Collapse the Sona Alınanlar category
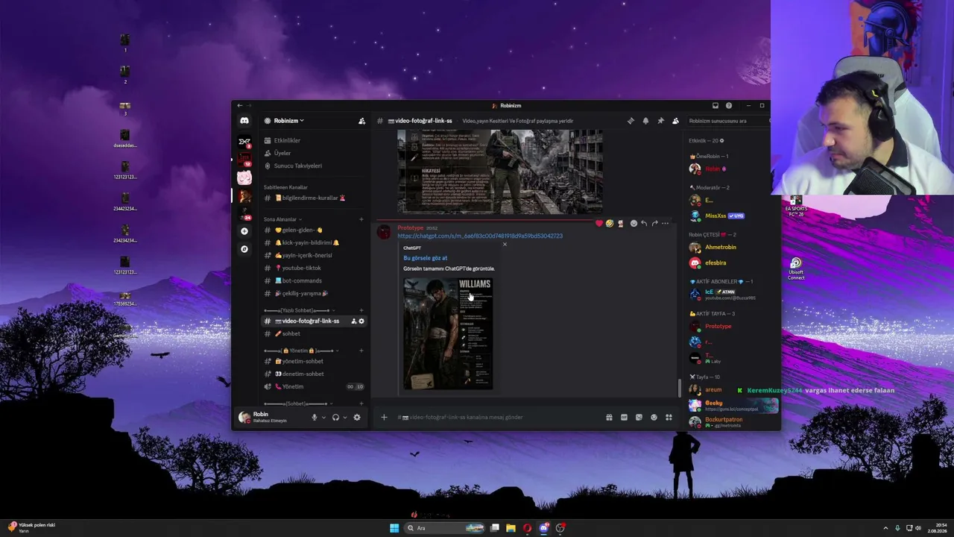The width and height of the screenshot is (954, 537). click(282, 219)
